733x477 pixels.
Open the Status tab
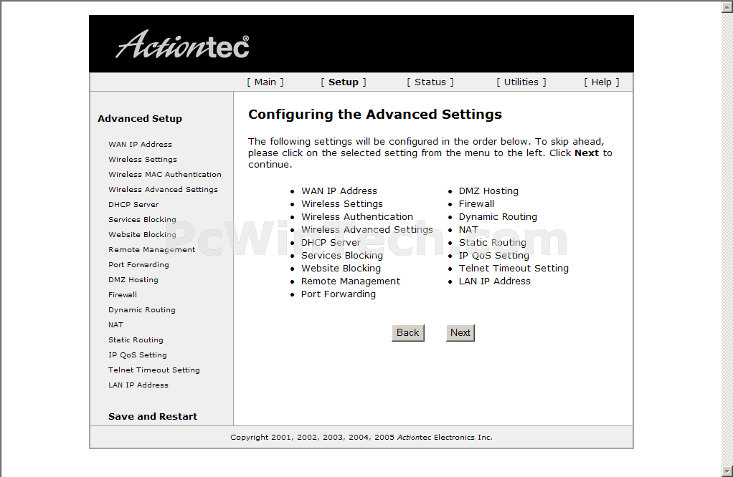430,82
